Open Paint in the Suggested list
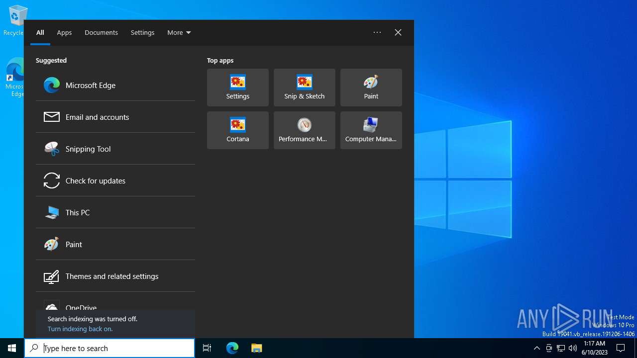Image resolution: width=637 pixels, height=358 pixels. (x=115, y=244)
